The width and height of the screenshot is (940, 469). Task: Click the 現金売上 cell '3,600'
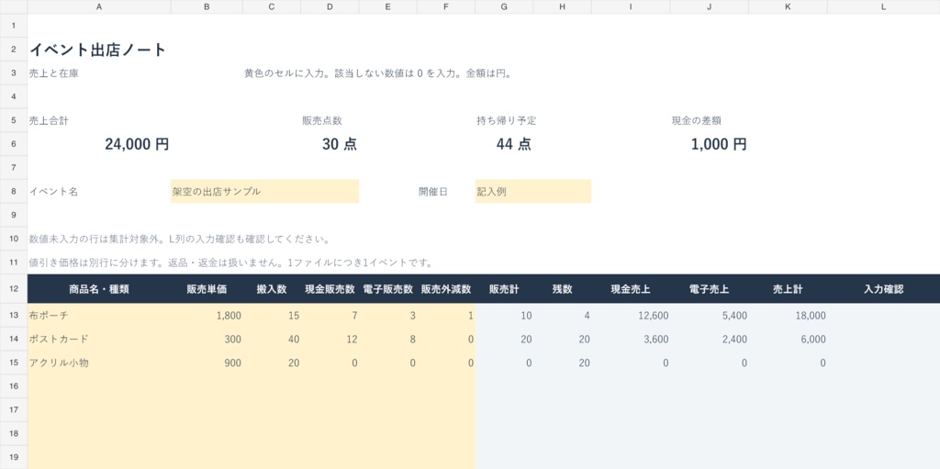tap(631, 339)
